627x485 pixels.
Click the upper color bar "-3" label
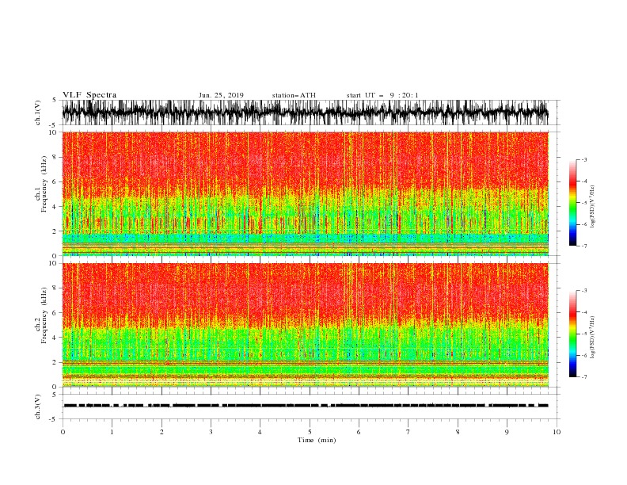(583, 159)
